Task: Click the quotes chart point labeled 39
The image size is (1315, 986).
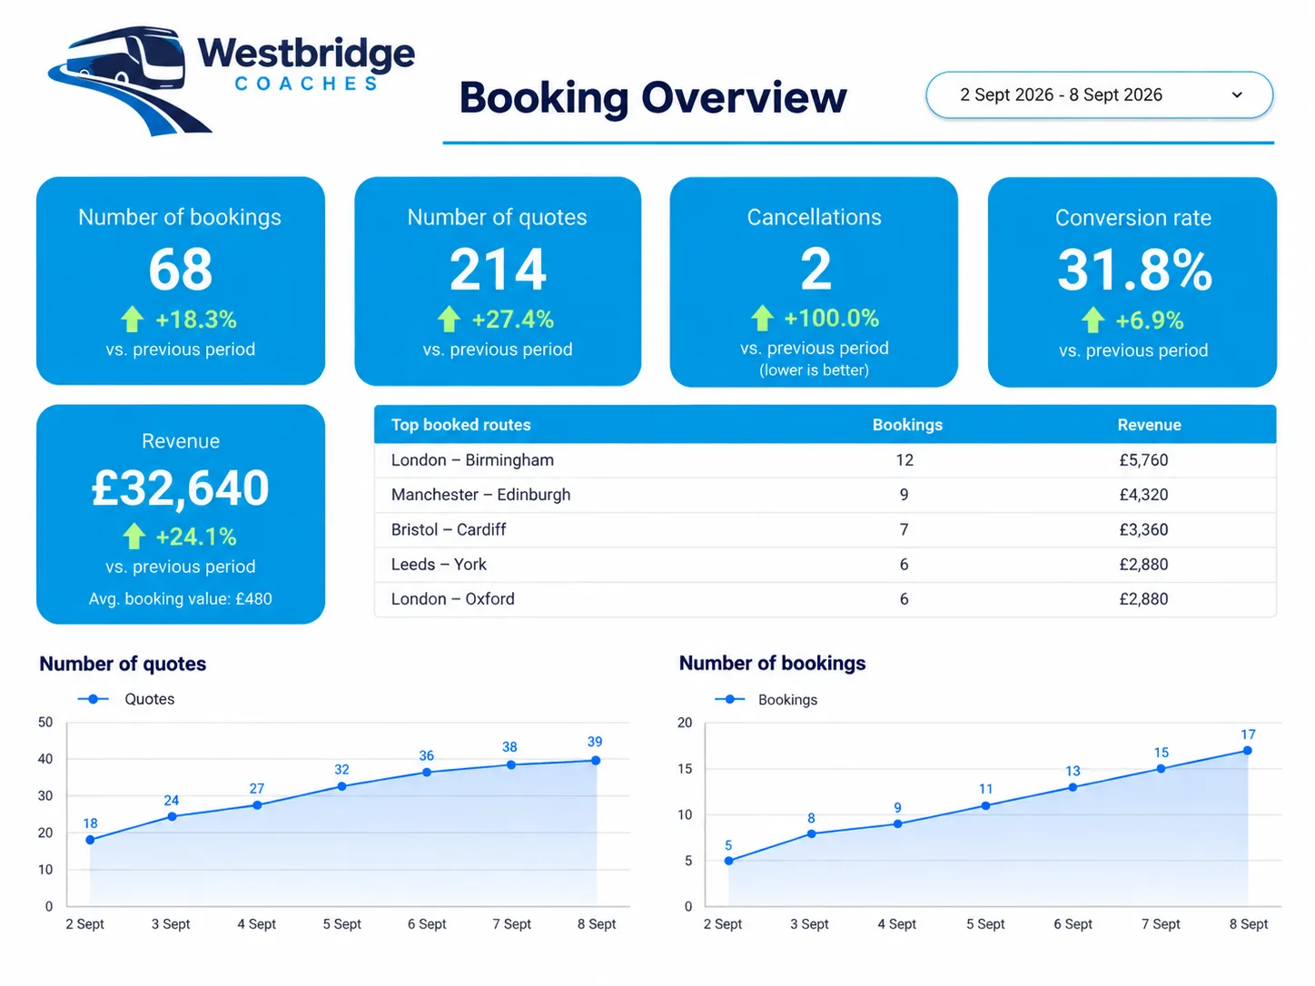Action: 596,761
